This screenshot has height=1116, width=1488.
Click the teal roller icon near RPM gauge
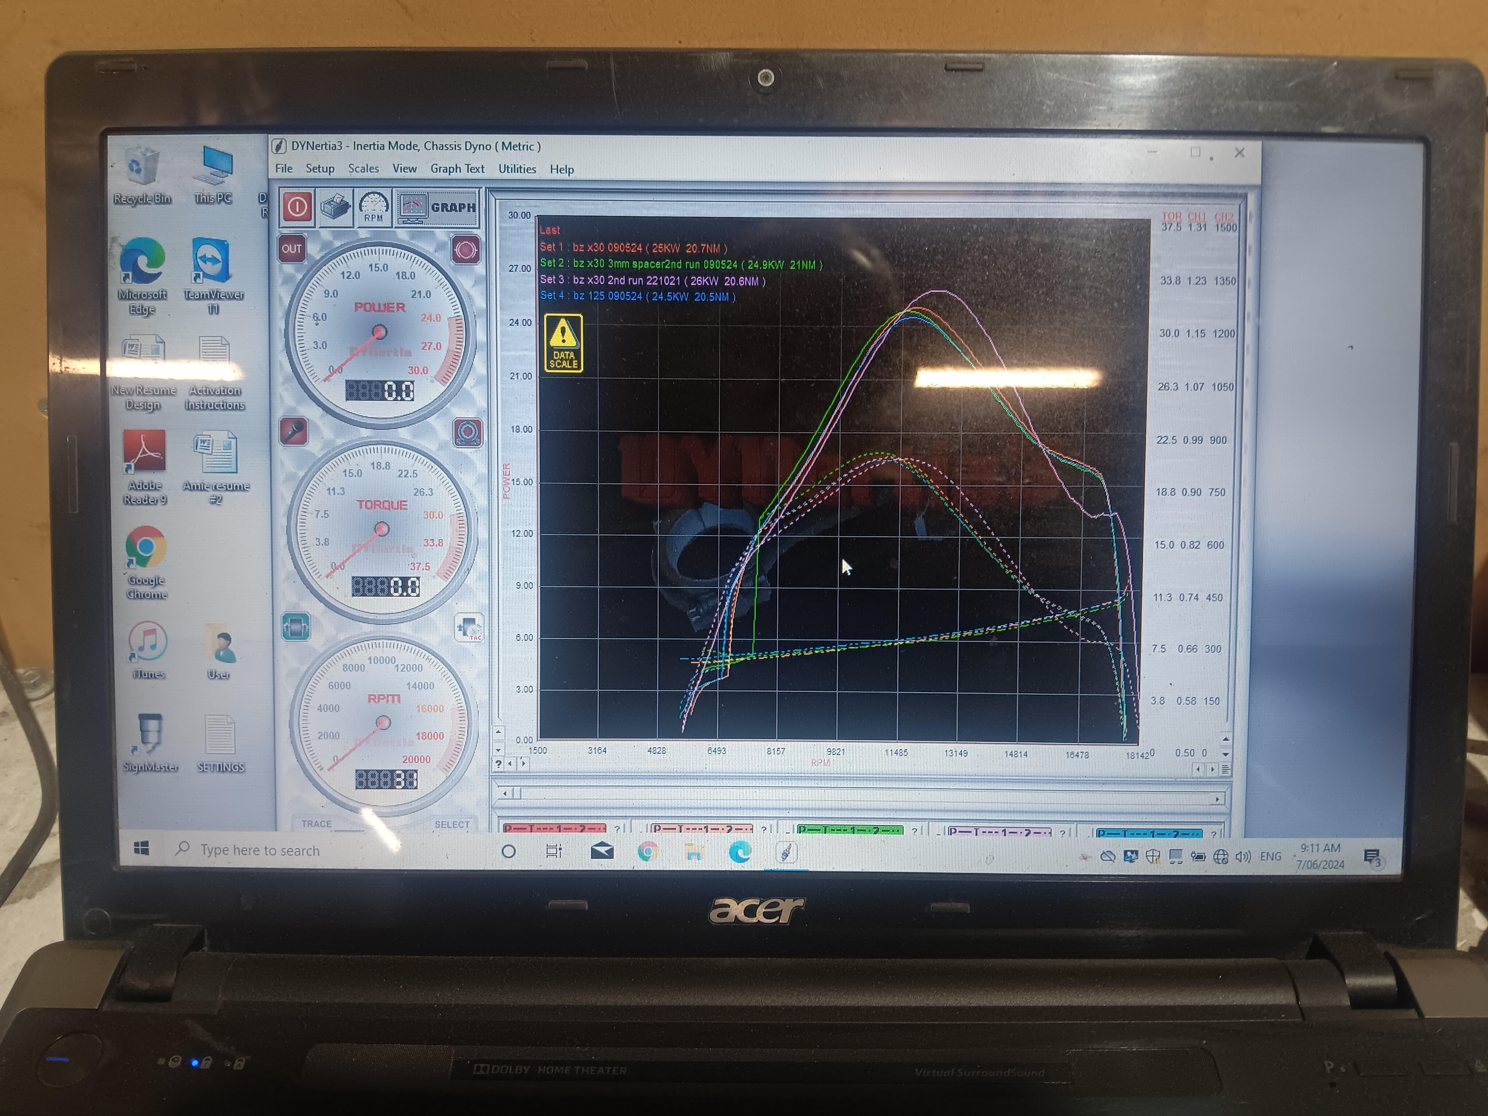pyautogui.click(x=296, y=627)
